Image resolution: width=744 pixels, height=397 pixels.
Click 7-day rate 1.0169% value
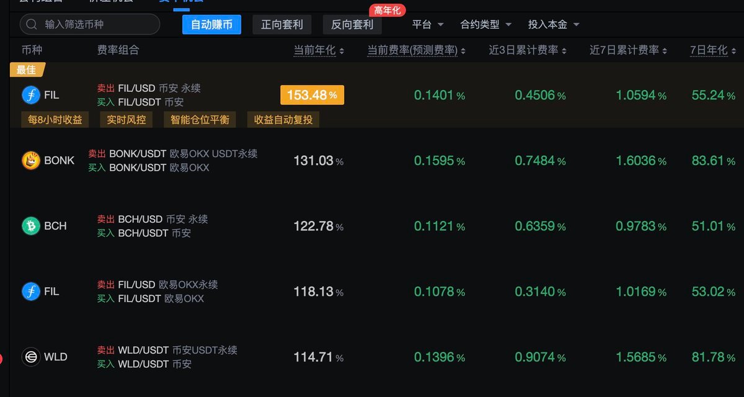[641, 292]
